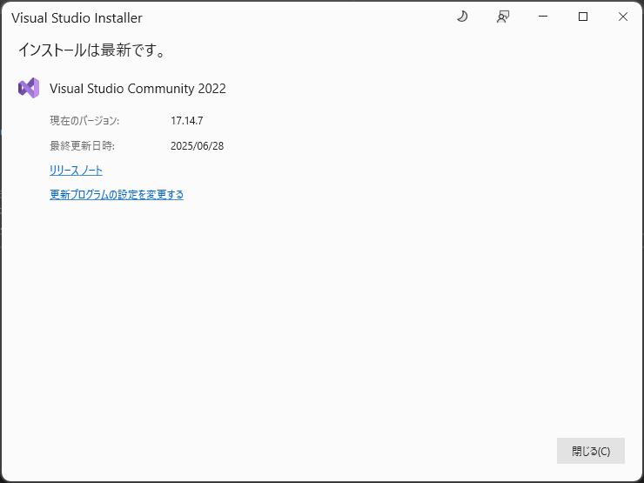This screenshot has width=644, height=483.
Task: Click the Visual Studio Community 2022 logo
Action: [29, 88]
